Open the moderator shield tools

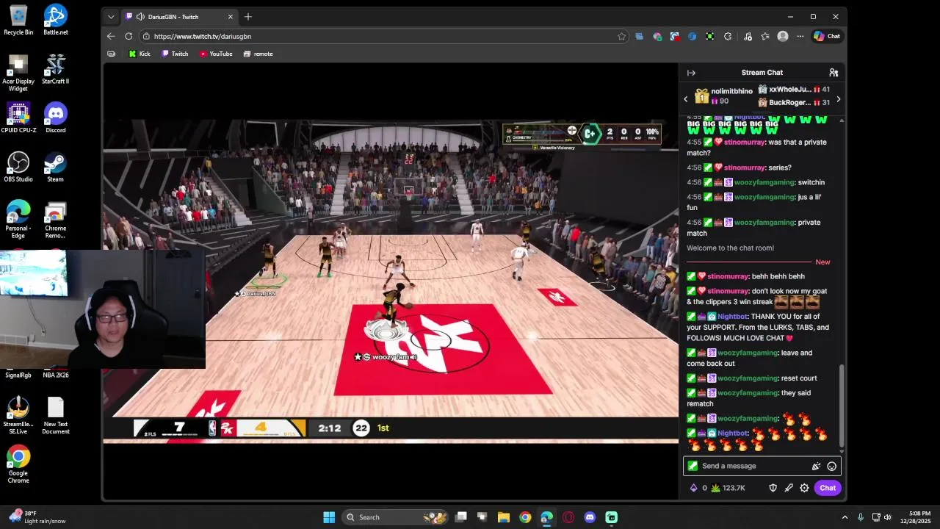(x=773, y=488)
